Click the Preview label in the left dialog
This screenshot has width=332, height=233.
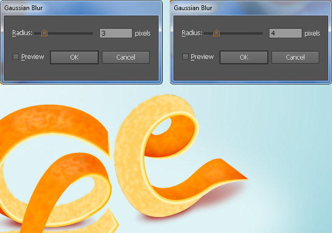[x=33, y=57]
